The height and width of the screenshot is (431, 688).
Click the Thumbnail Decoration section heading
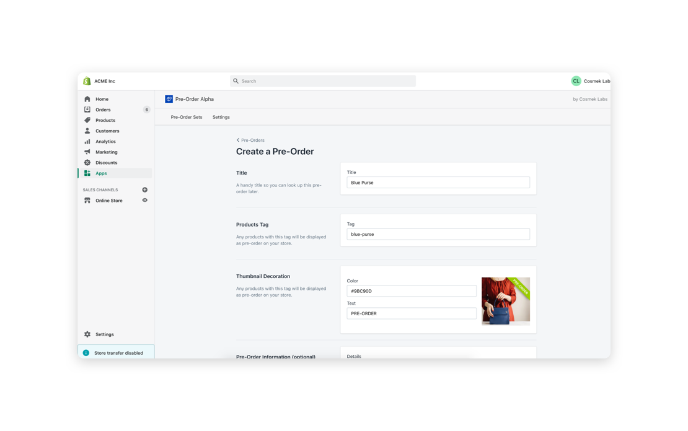pyautogui.click(x=263, y=276)
